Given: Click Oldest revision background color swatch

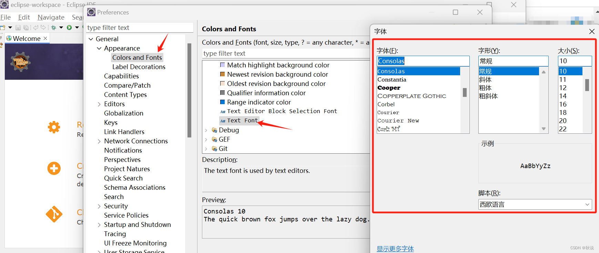Looking at the screenshot, I should click(223, 84).
